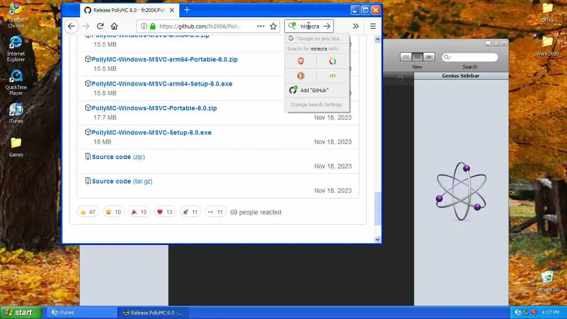Switch iTunes to list view
The image size is (567, 319).
tap(406, 57)
